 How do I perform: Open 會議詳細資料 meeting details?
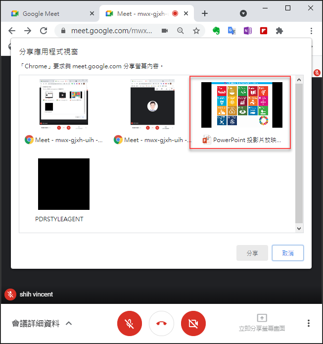(36, 323)
